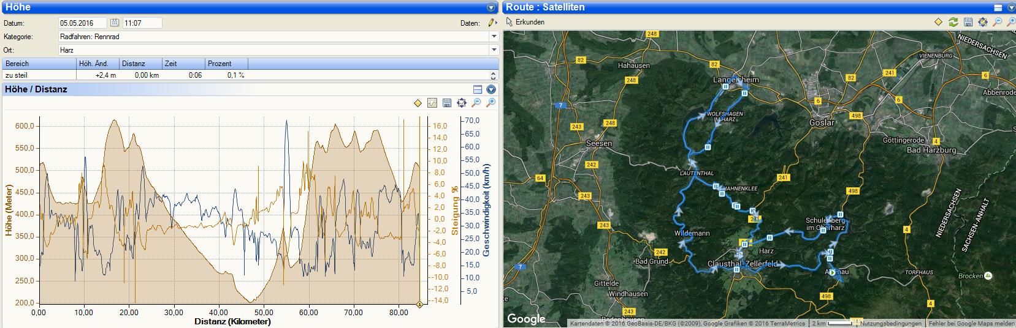1016x328 pixels.
Task: Open the Nutzungsbedingungen link on the map
Action: tap(892, 323)
